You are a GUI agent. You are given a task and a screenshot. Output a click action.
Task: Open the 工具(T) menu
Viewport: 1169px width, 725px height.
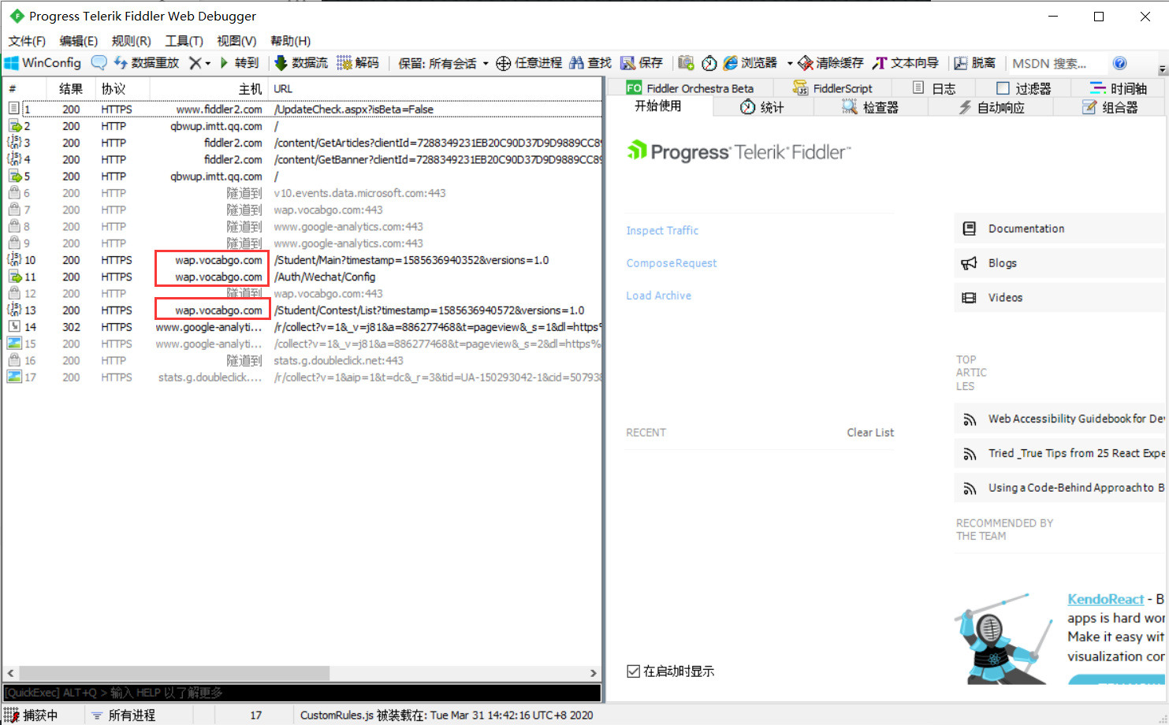pyautogui.click(x=184, y=41)
